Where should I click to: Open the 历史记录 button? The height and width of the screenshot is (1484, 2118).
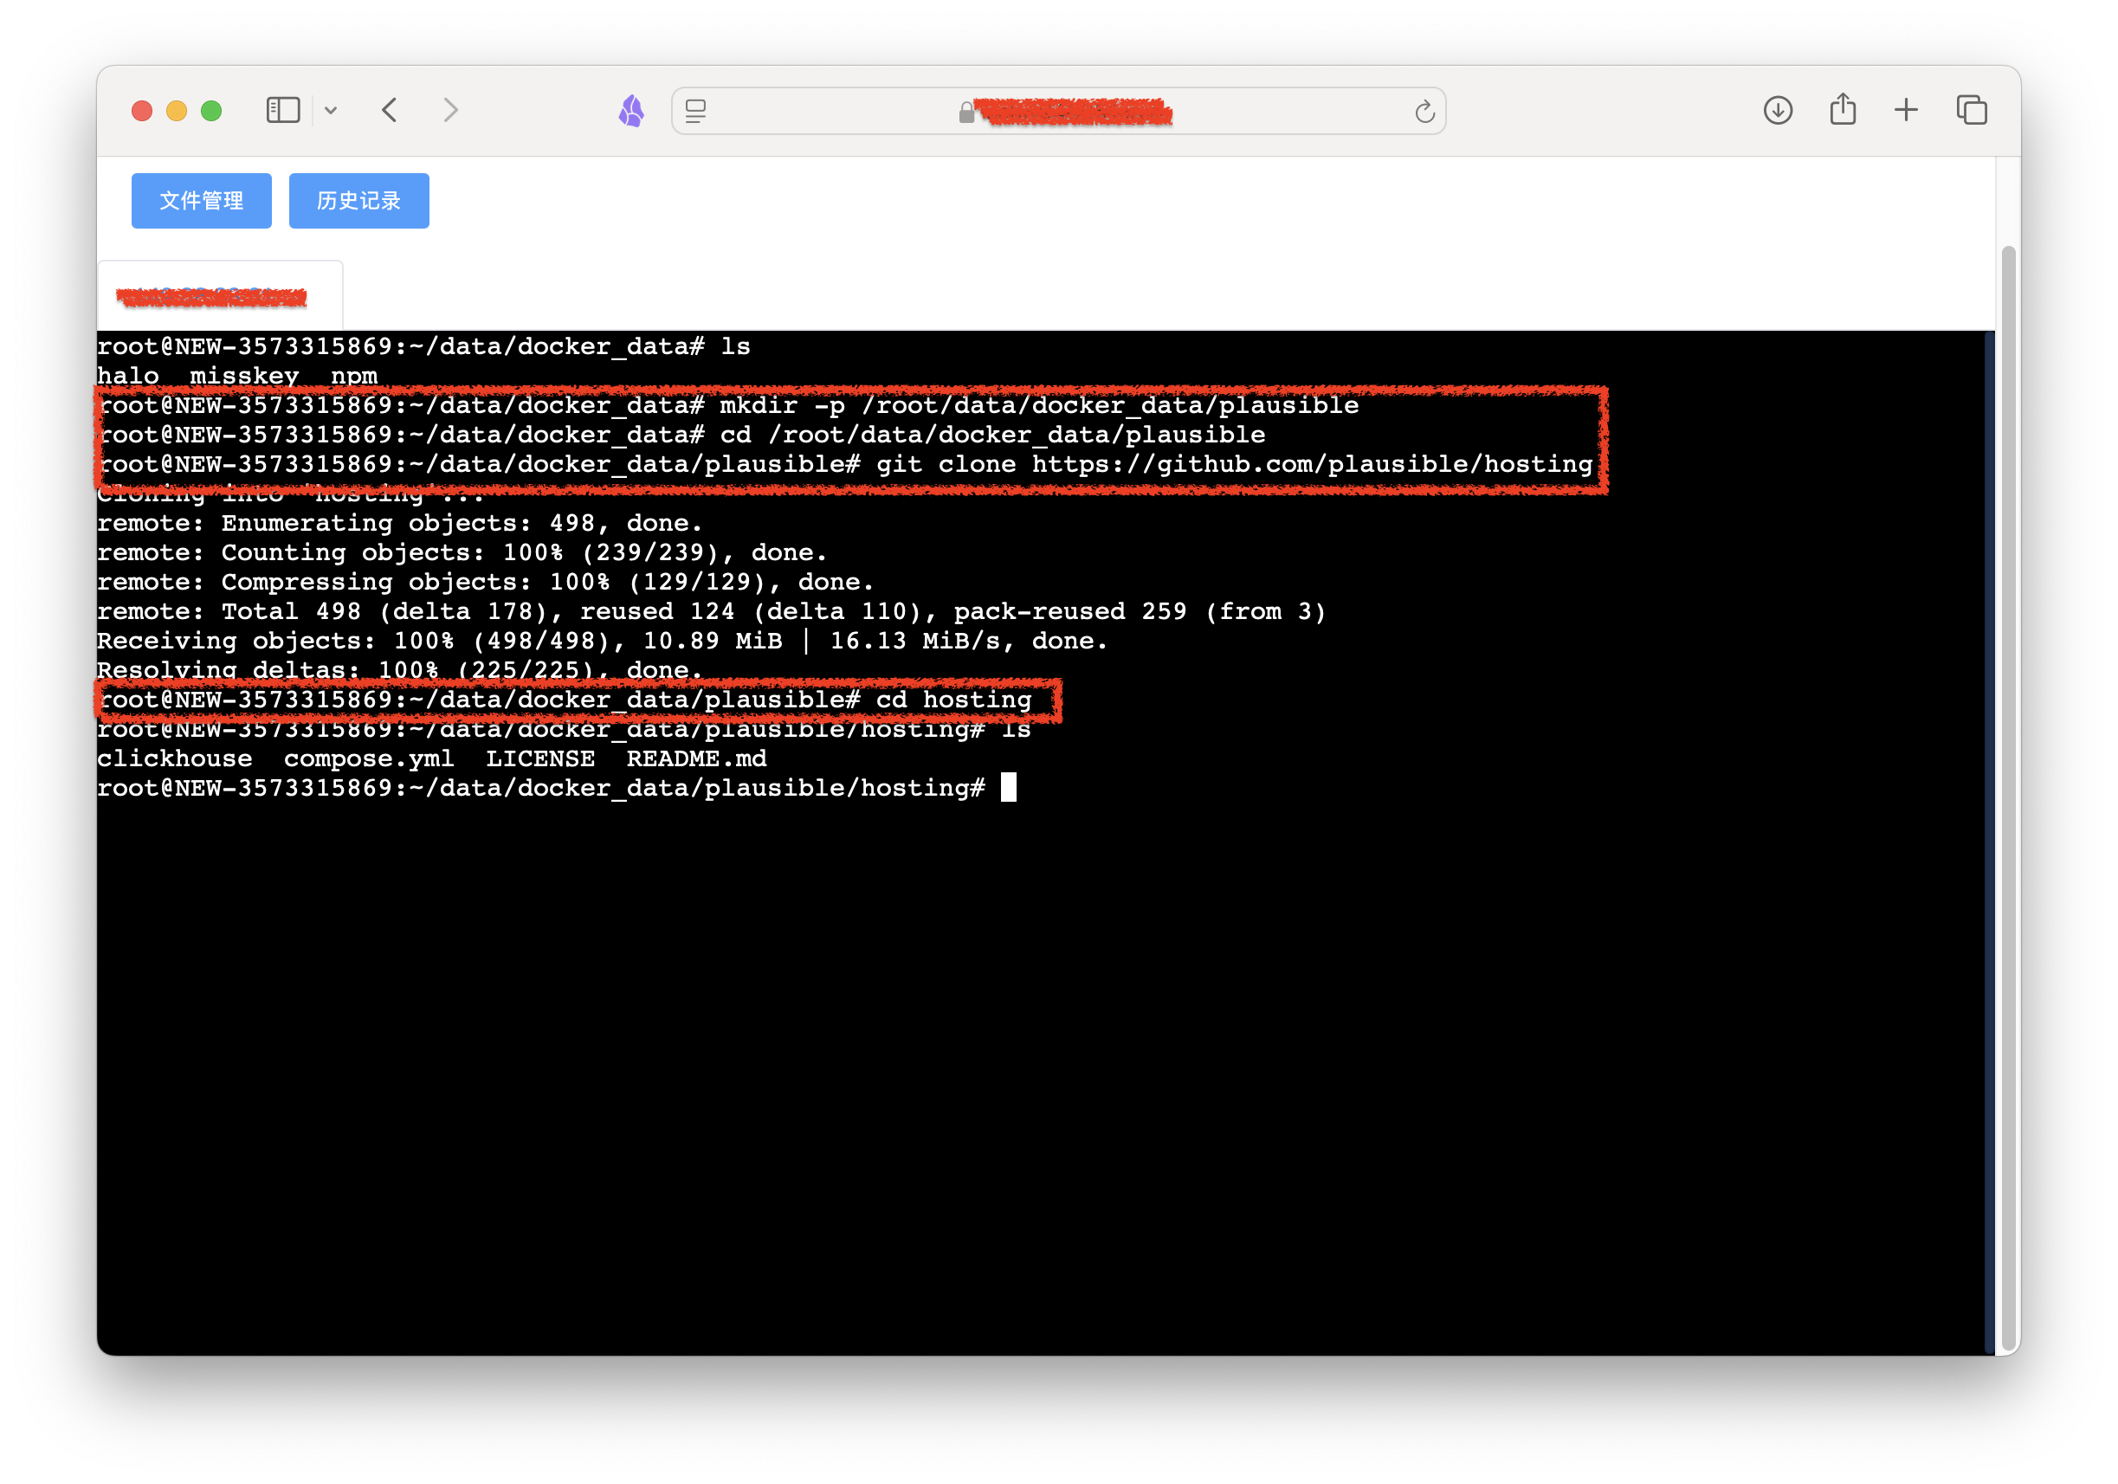click(358, 200)
